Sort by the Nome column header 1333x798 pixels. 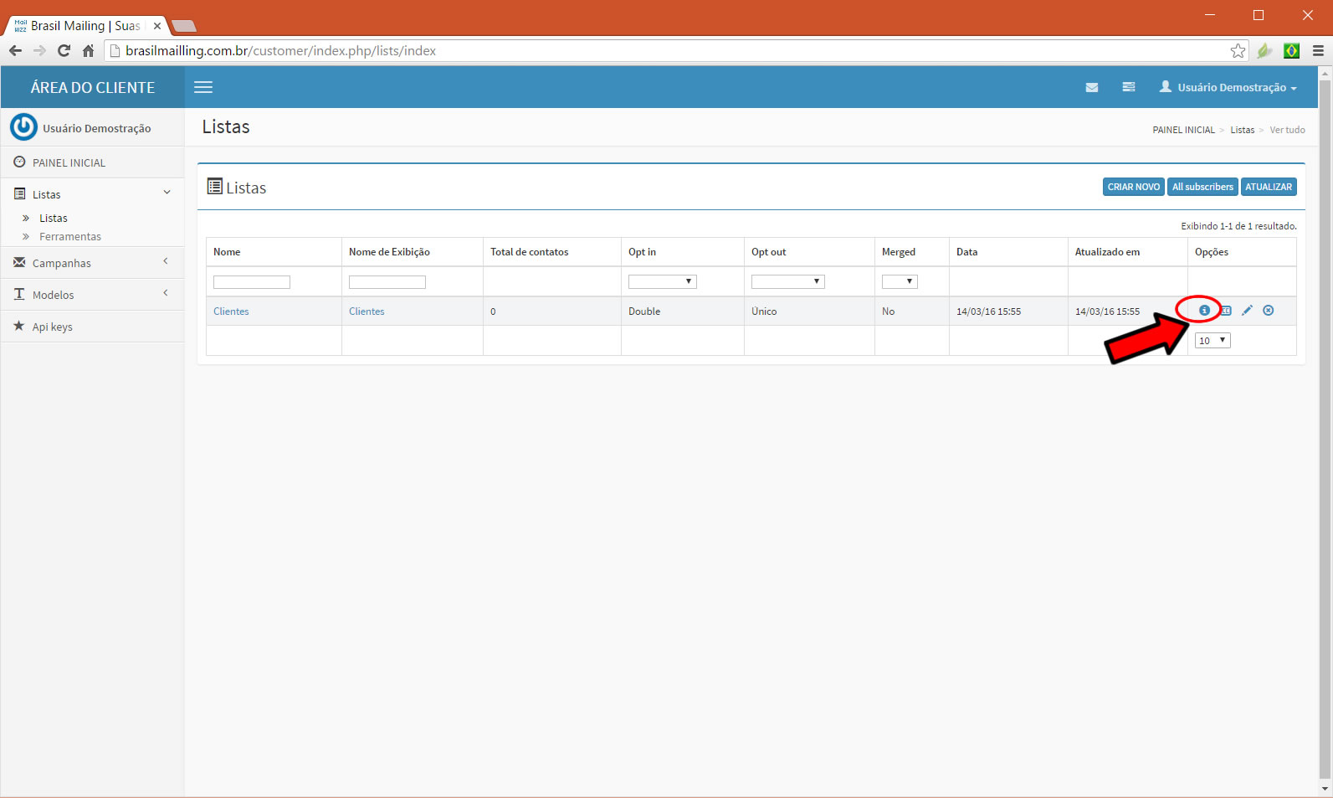click(227, 252)
